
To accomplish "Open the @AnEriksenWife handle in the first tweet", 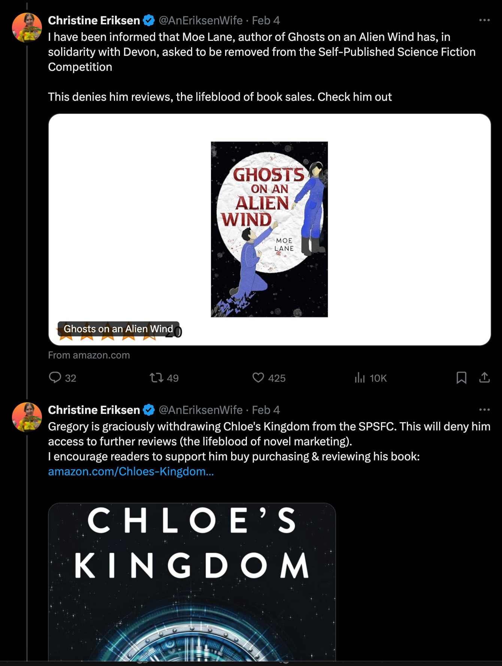I will pyautogui.click(x=201, y=20).
